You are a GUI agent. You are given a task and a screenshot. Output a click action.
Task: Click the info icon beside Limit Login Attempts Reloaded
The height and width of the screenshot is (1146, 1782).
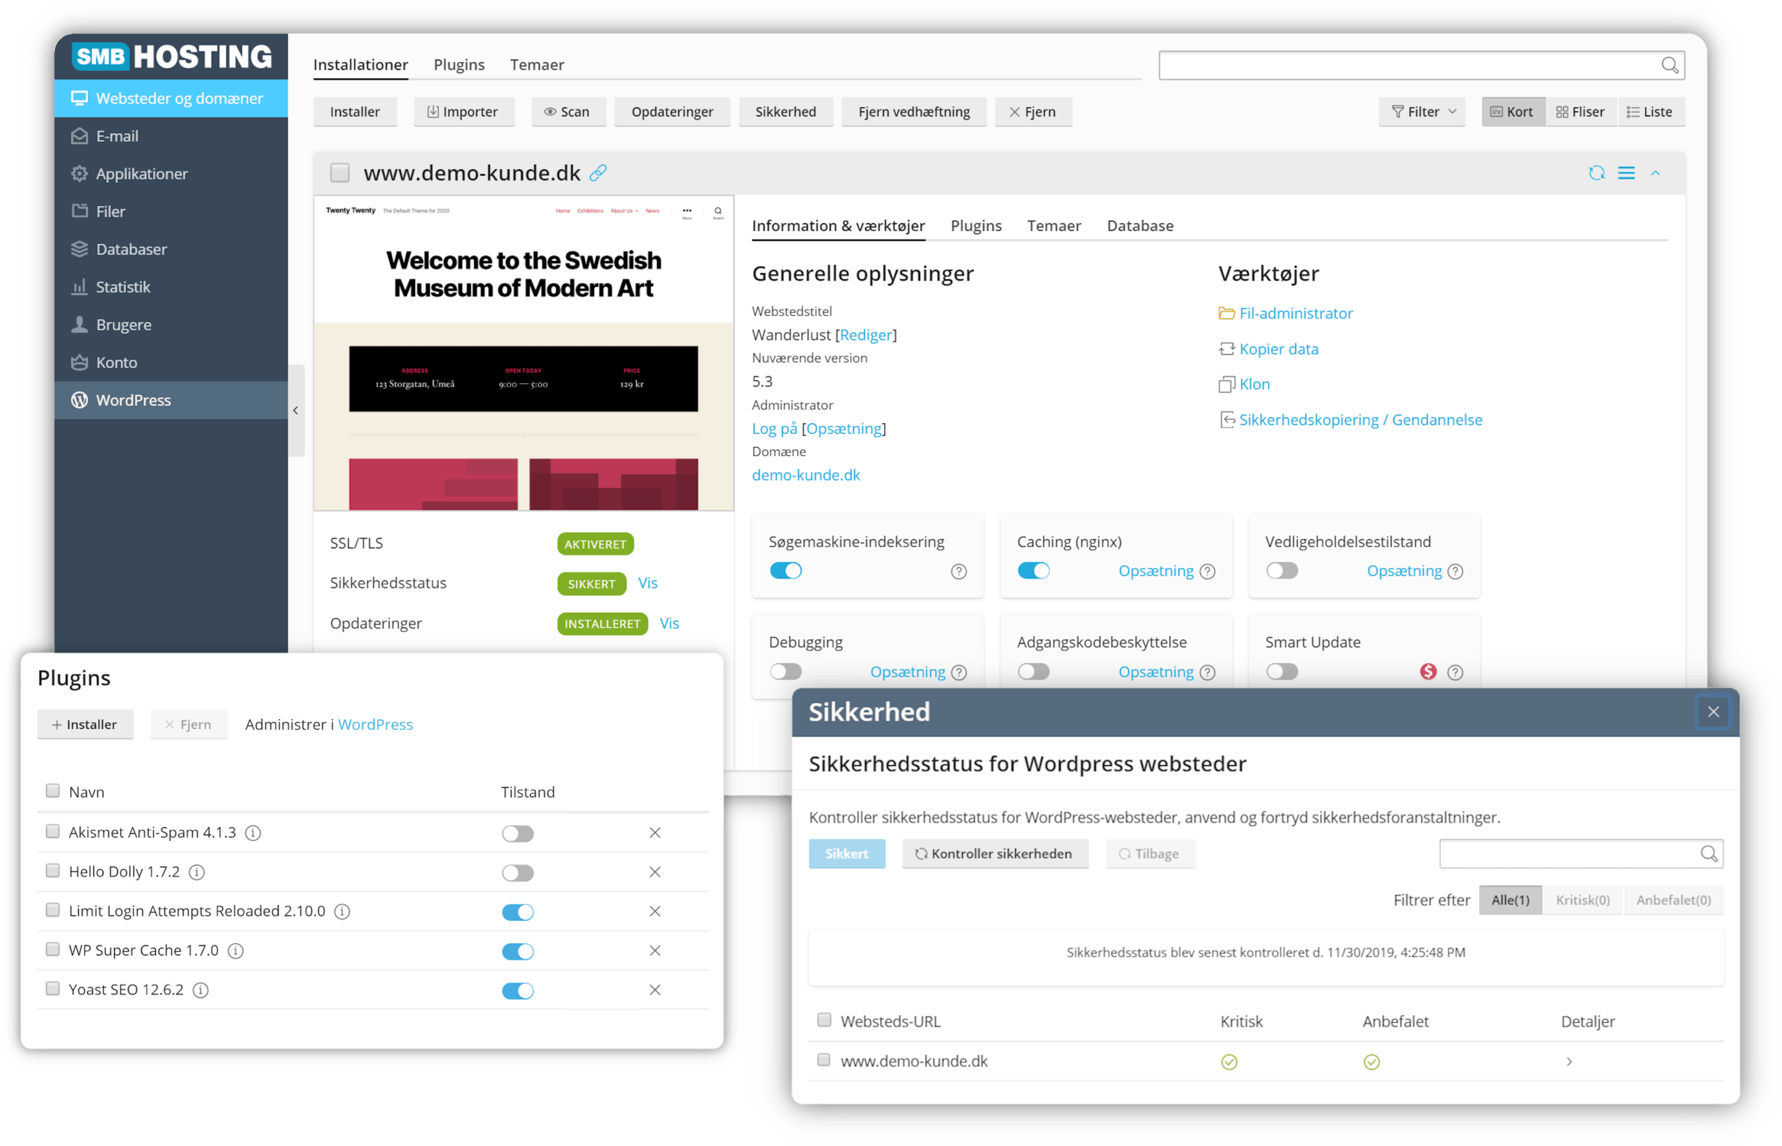(x=342, y=911)
